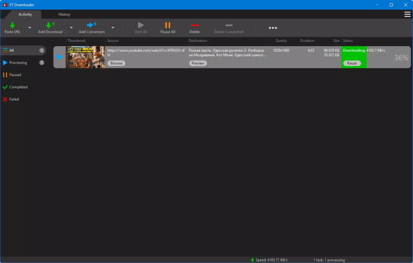Click the red Delete icon
The width and height of the screenshot is (413, 263).
[194, 25]
